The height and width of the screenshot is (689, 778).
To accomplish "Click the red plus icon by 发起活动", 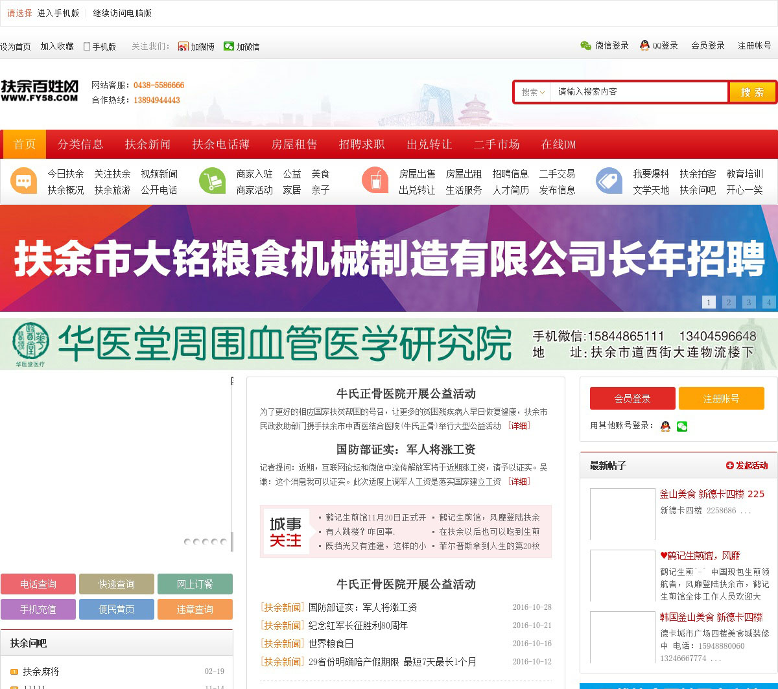I will 729,465.
